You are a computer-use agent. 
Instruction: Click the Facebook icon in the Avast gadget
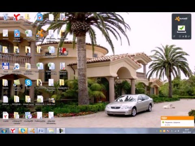(186, 36)
